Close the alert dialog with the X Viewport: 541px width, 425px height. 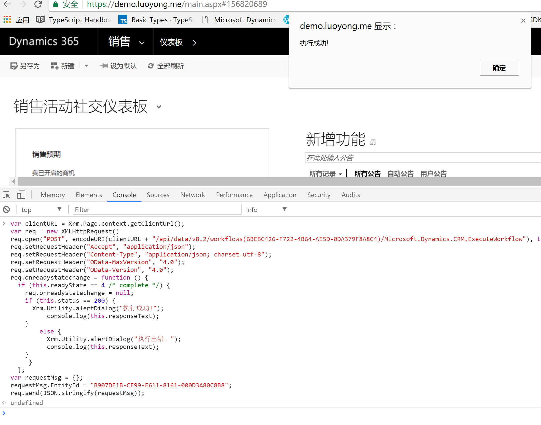coord(523,21)
